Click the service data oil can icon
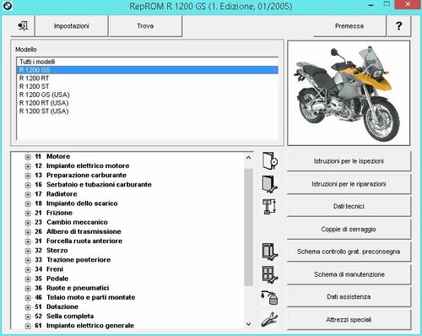The image size is (422, 336). [x=269, y=297]
